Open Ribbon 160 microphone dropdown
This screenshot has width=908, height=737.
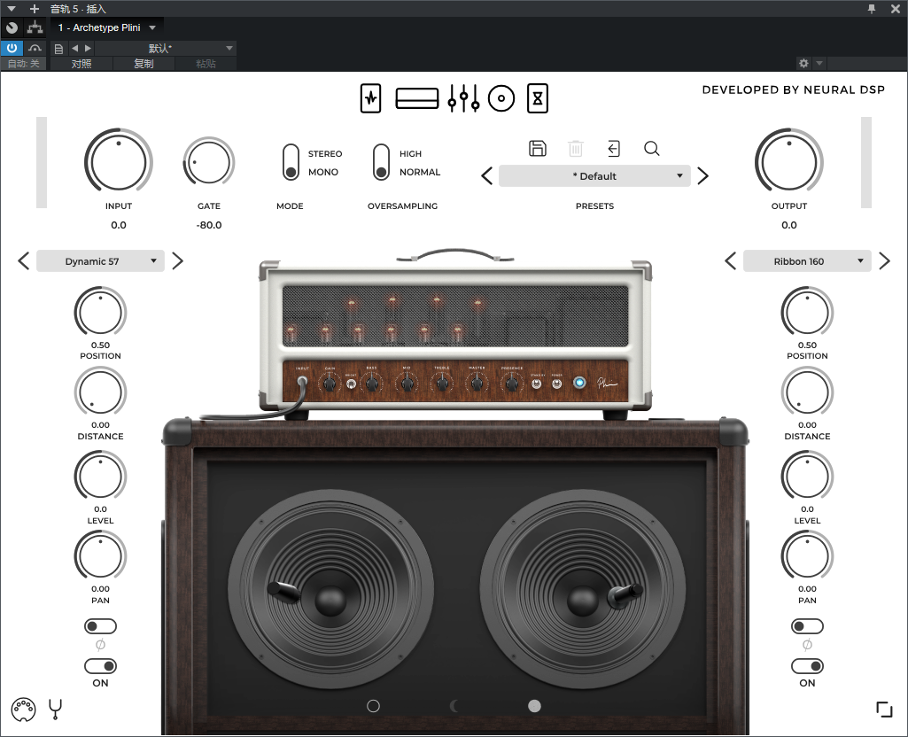807,261
